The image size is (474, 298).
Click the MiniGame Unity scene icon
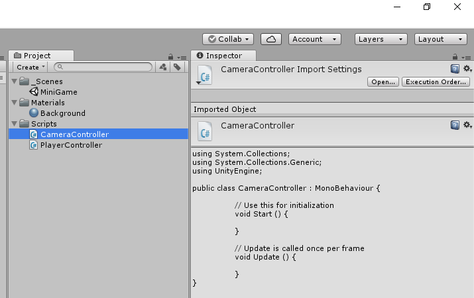tap(34, 91)
